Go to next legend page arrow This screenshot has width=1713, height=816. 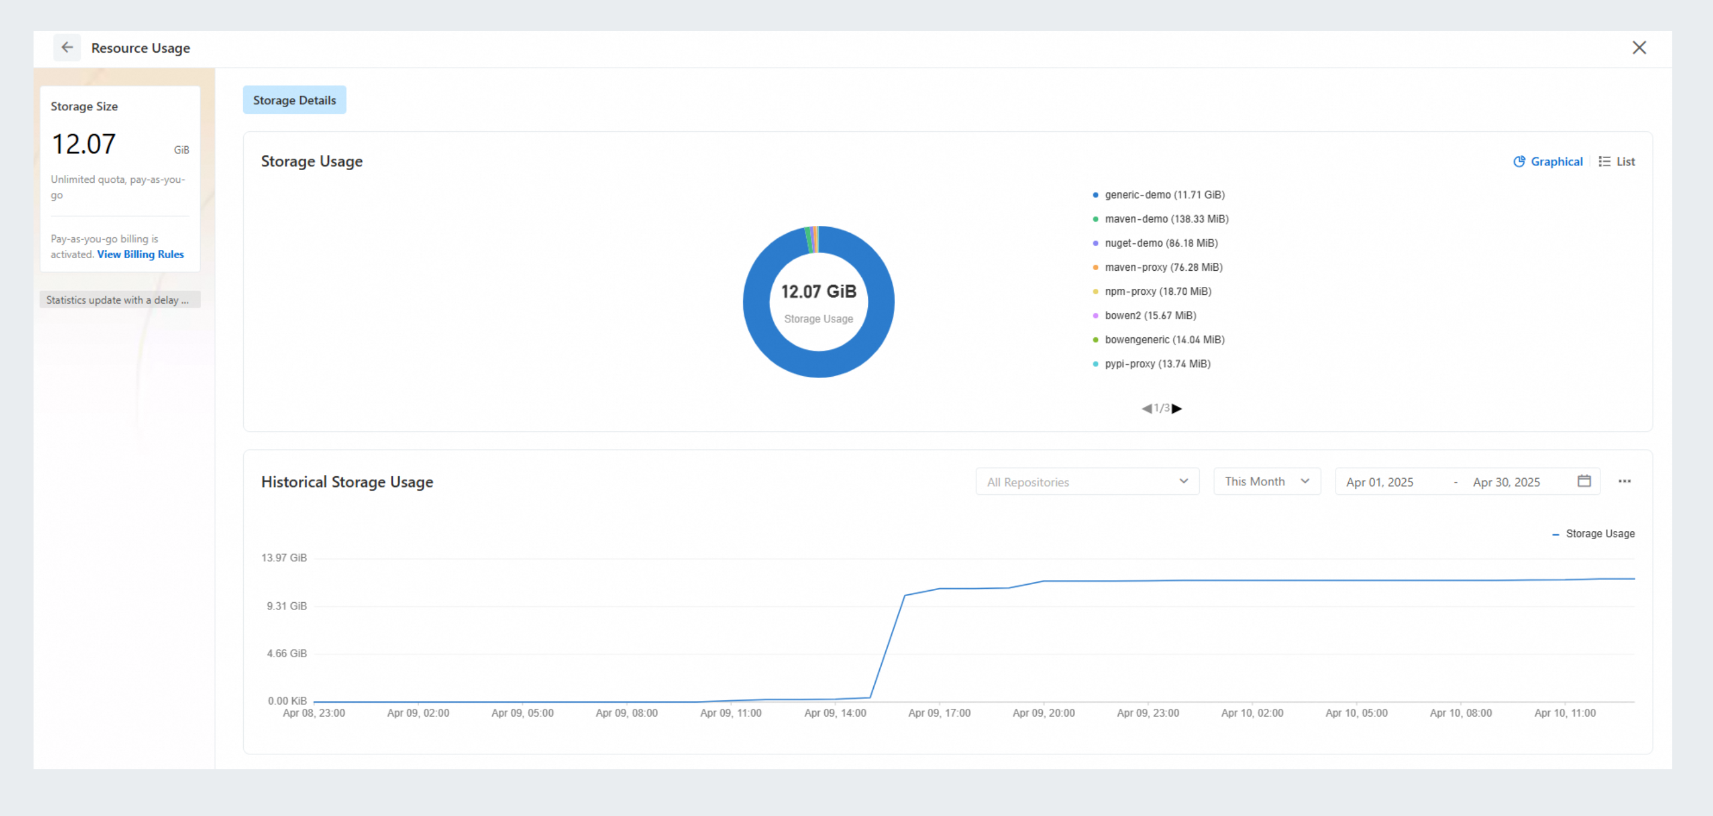tap(1176, 409)
